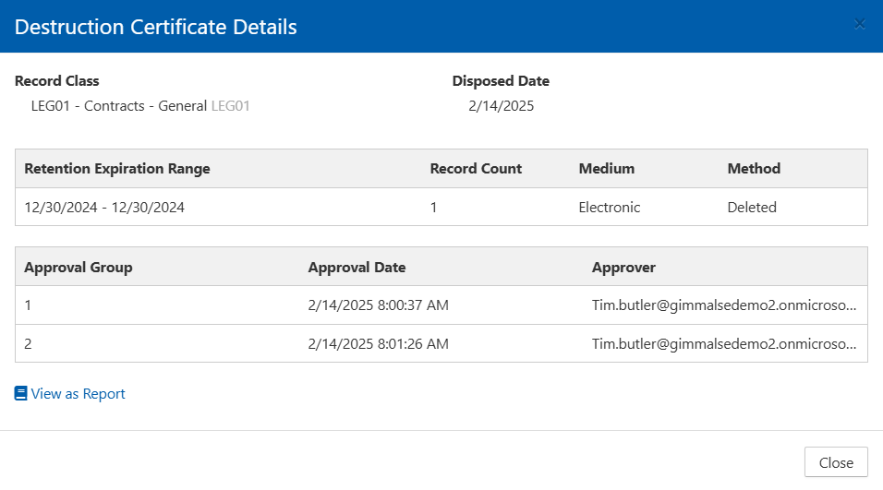The height and width of the screenshot is (490, 883).
Task: Click the Approver column header
Action: pos(623,268)
